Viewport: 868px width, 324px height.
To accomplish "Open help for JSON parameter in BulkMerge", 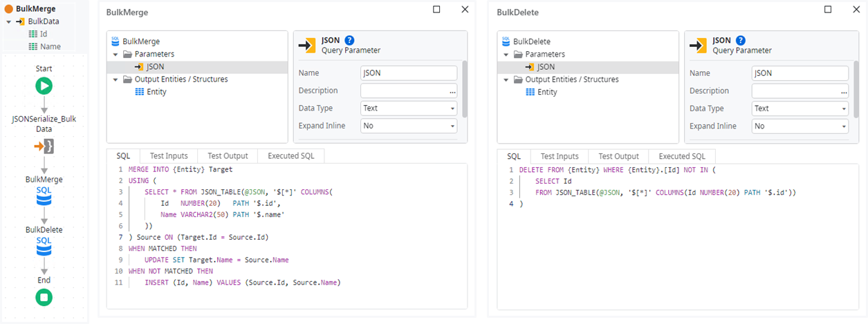I will 349,40.
